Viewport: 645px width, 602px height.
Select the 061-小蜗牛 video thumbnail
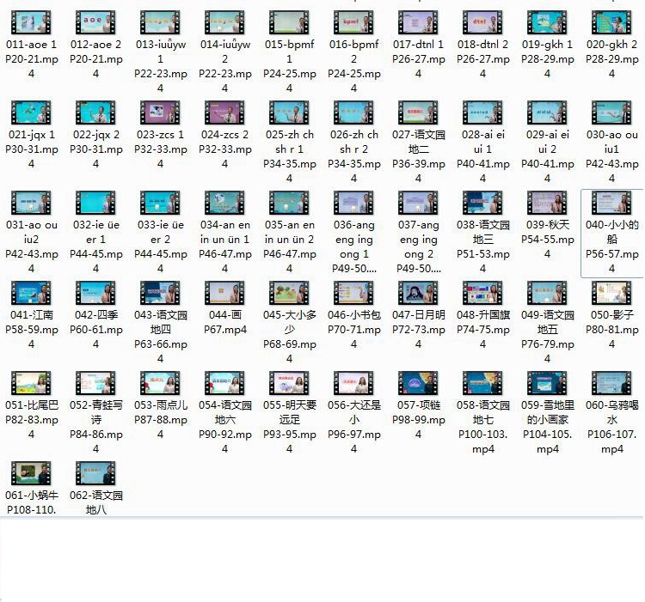[x=32, y=473]
